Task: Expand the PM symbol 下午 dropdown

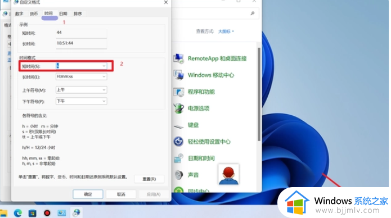Action: point(104,101)
